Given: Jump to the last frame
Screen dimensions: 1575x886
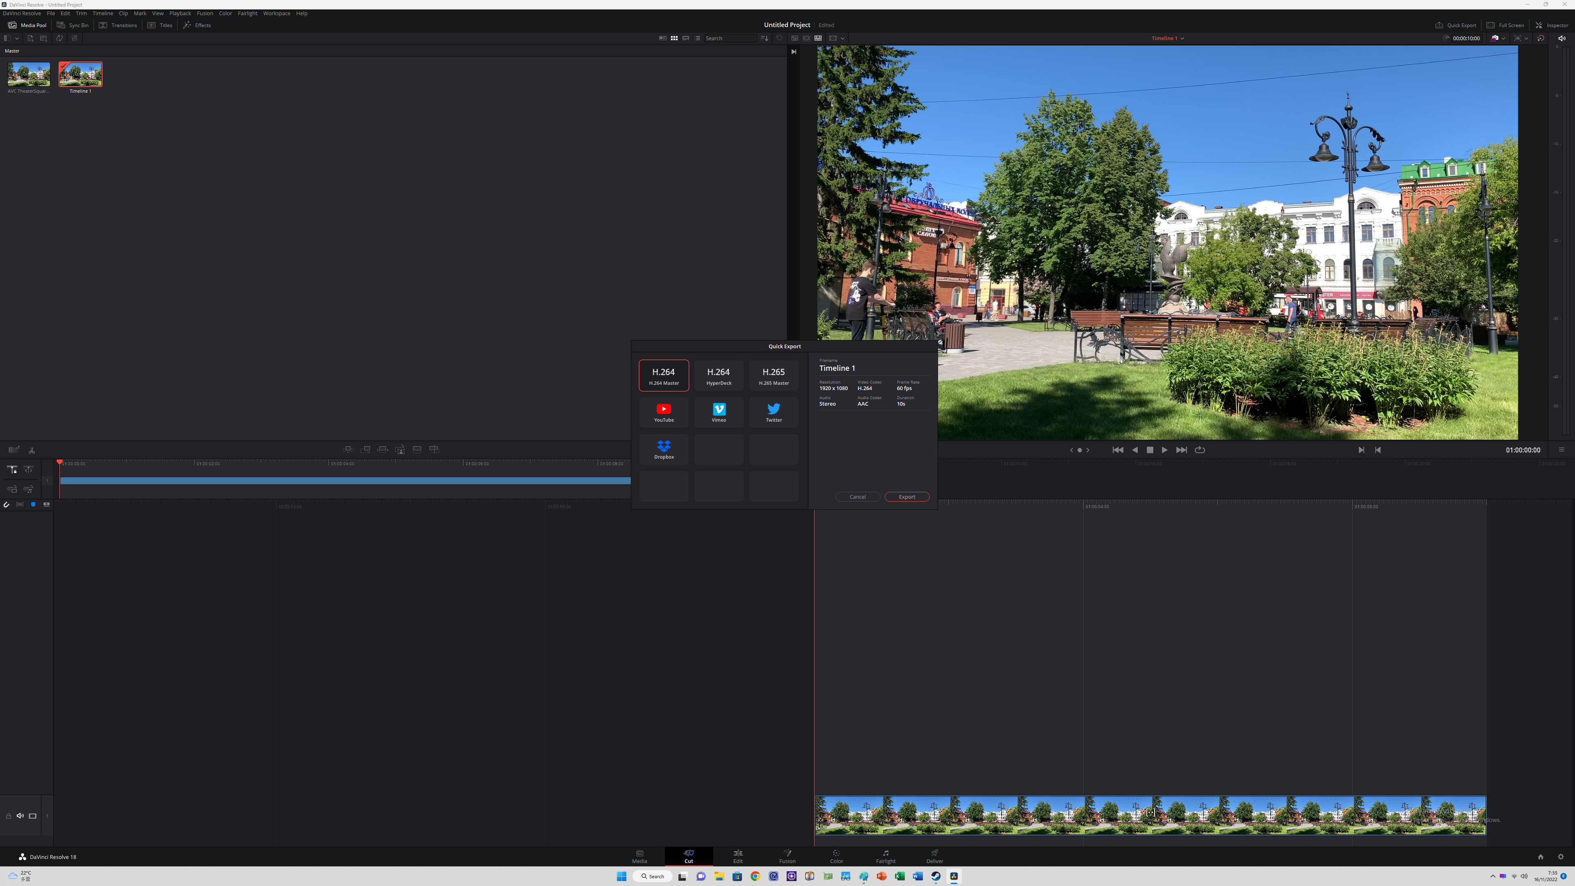Looking at the screenshot, I should pos(1181,450).
